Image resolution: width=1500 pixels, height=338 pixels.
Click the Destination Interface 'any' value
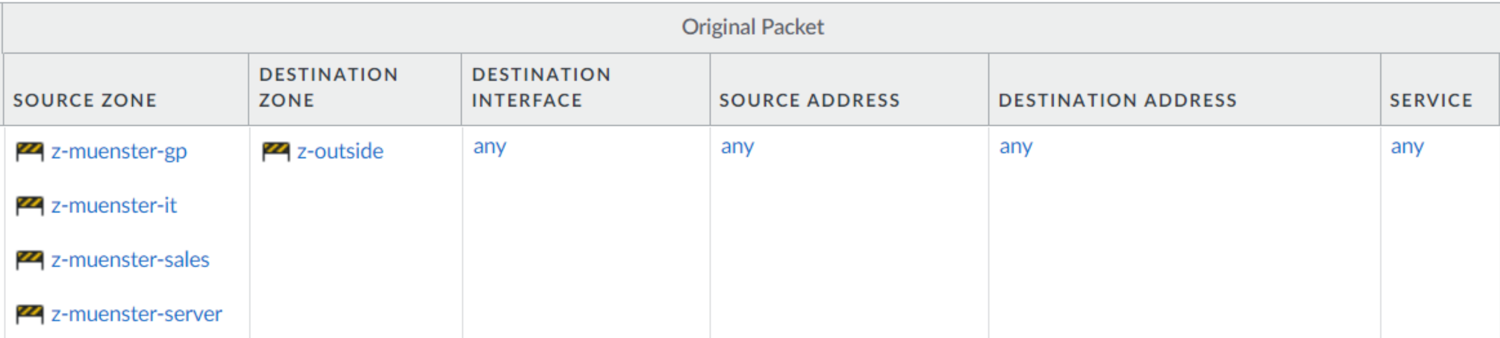489,147
